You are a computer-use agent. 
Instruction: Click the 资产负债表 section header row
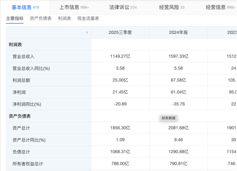[49, 116]
